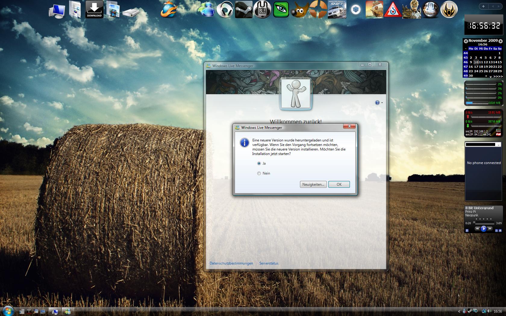
Task: Launch the Mumble headset icon
Action: [x=262, y=10]
